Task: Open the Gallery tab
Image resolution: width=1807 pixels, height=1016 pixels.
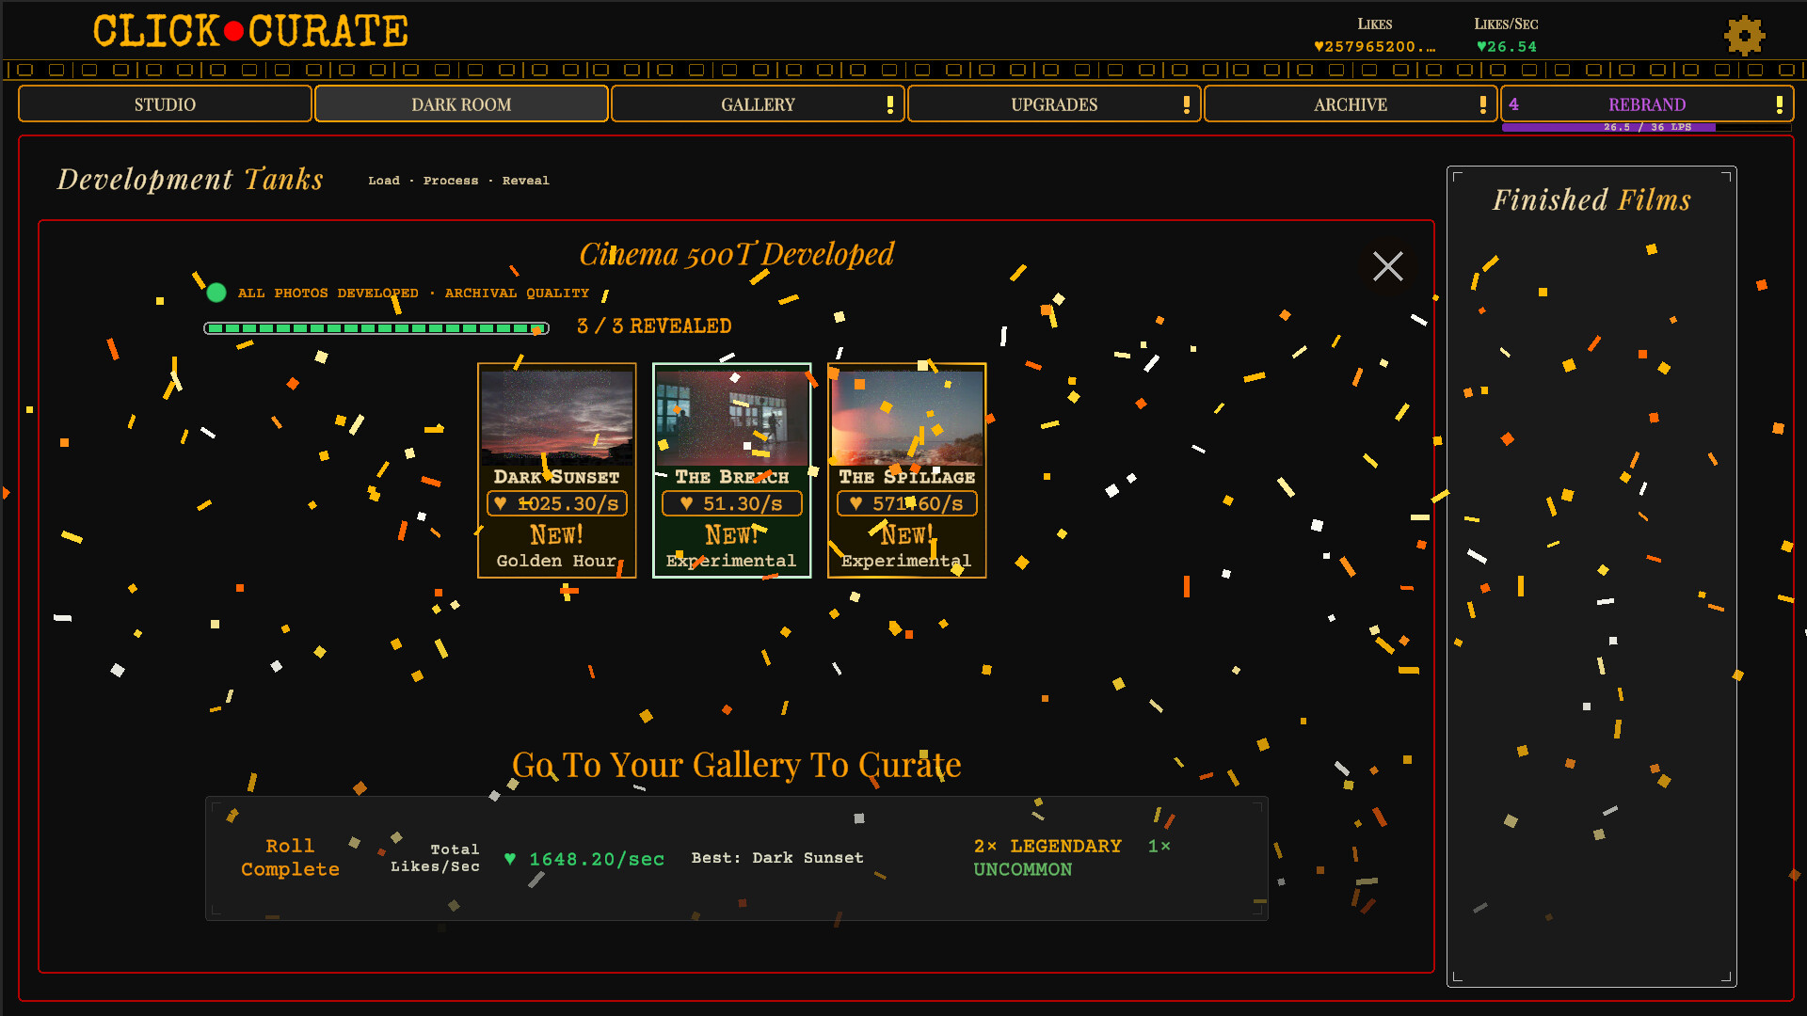Action: pyautogui.click(x=757, y=104)
